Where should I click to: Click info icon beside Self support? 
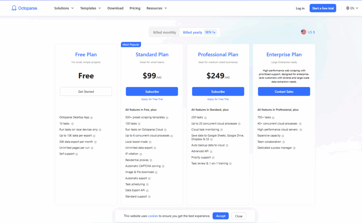click(77, 154)
